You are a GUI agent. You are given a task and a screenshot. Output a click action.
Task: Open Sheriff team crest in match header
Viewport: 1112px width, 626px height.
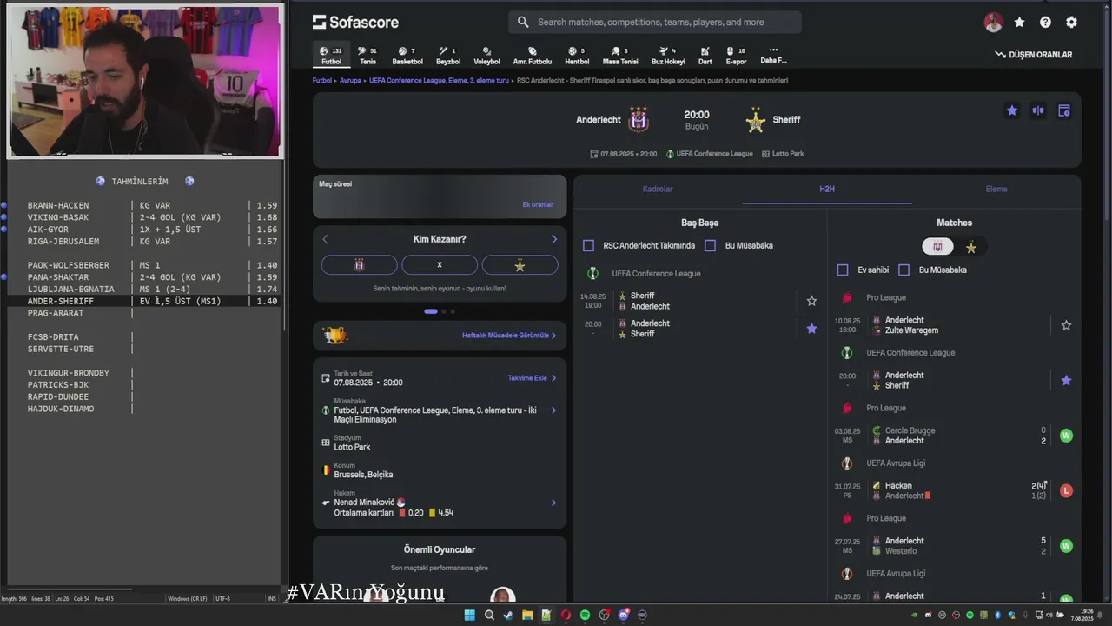point(756,120)
